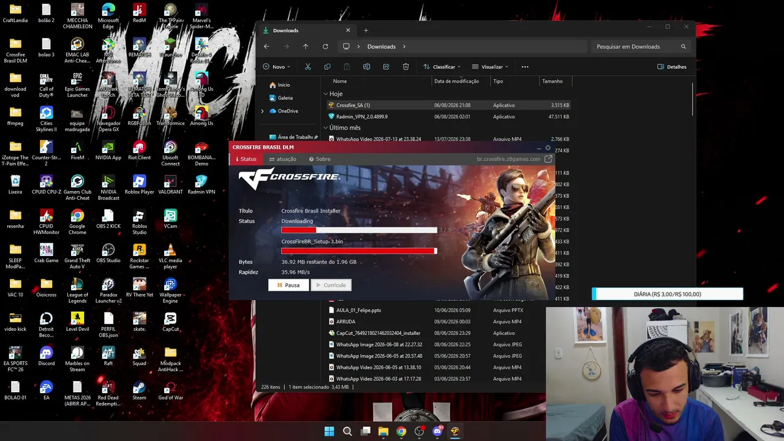Viewport: 784px width, 441px height.
Task: Select the Ubisoft Connect desktop icon
Action: coord(170,154)
